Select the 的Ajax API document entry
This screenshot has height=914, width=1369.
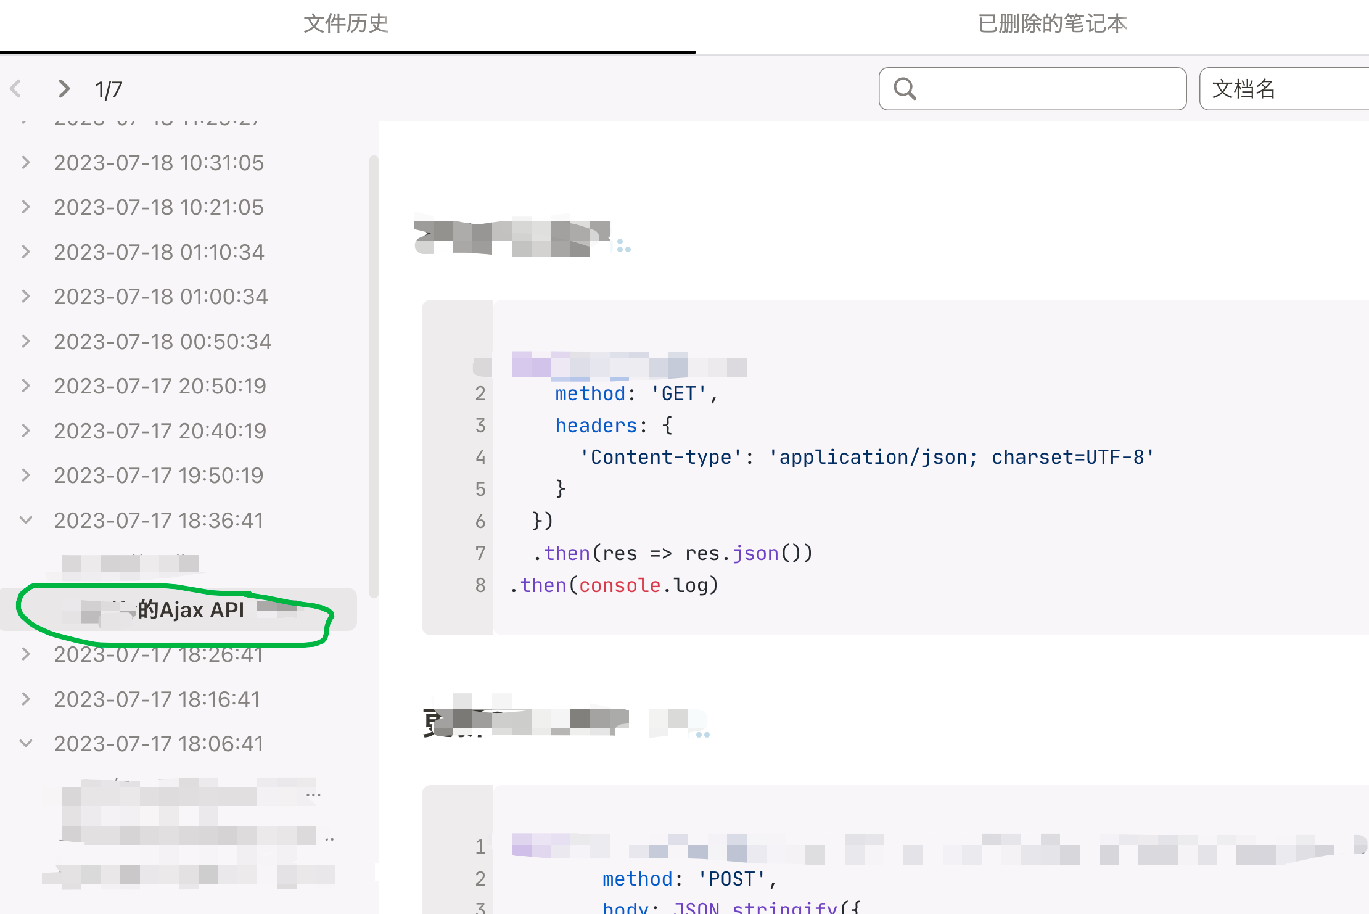click(190, 609)
